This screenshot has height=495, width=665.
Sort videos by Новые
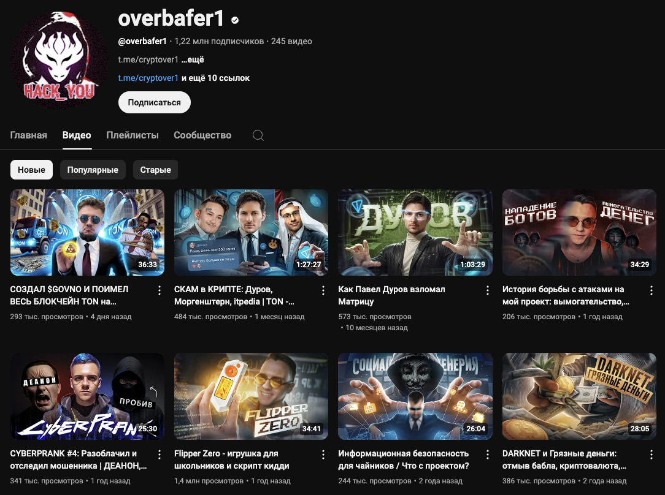pyautogui.click(x=31, y=170)
